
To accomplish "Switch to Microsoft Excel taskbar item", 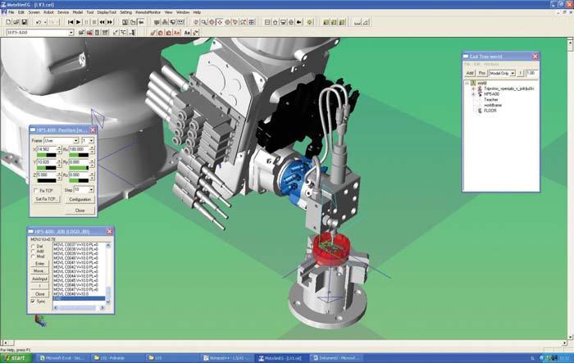I will [61, 358].
